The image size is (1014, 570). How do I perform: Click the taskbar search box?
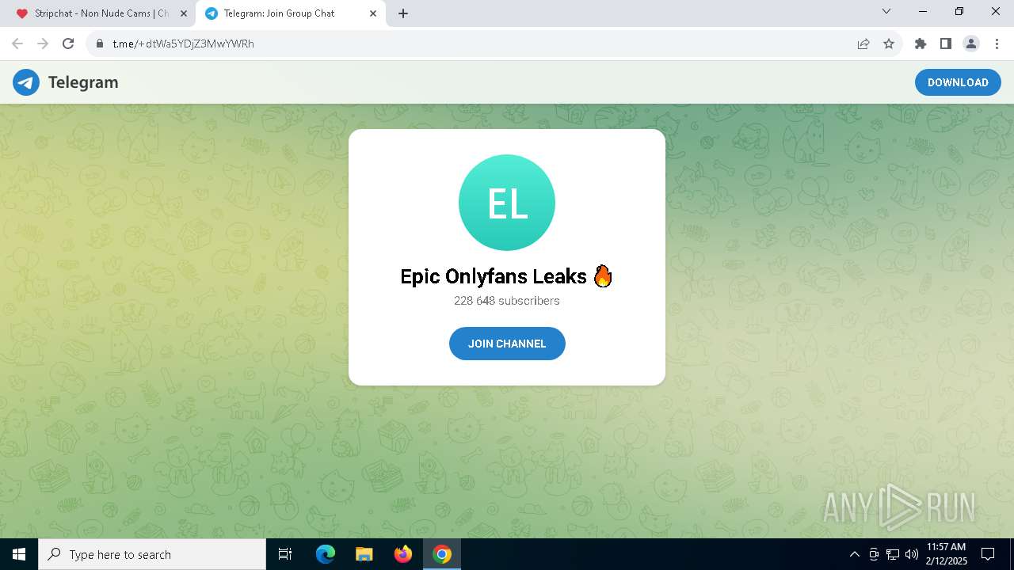pos(152,554)
